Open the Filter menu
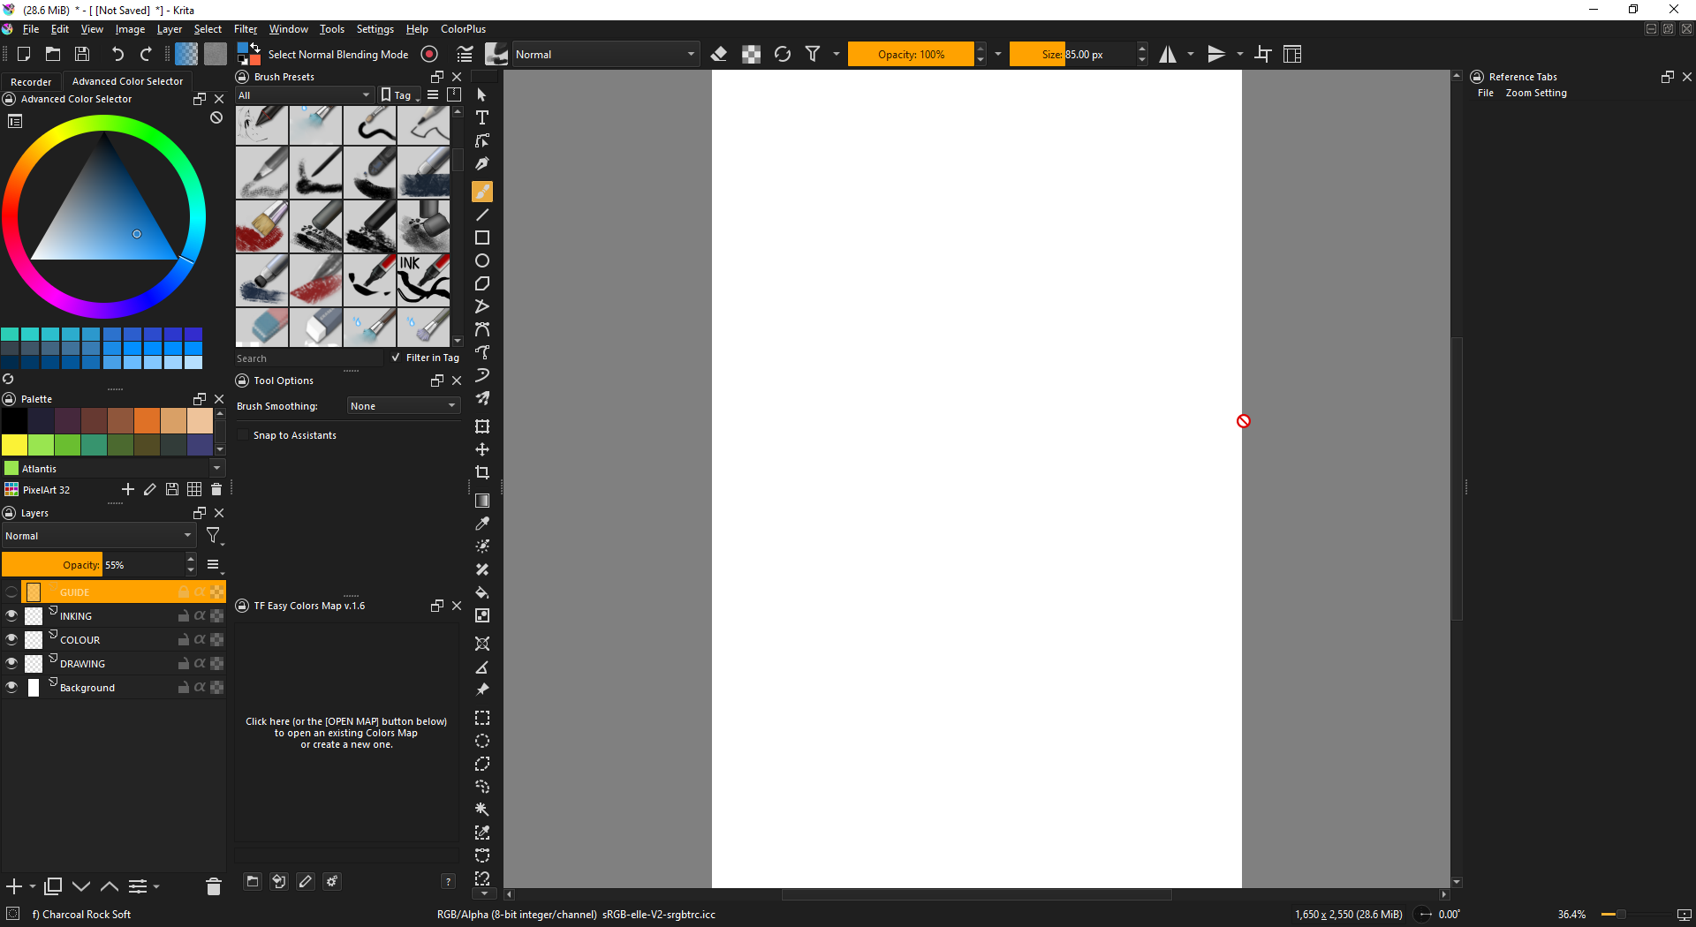1696x927 pixels. click(245, 29)
